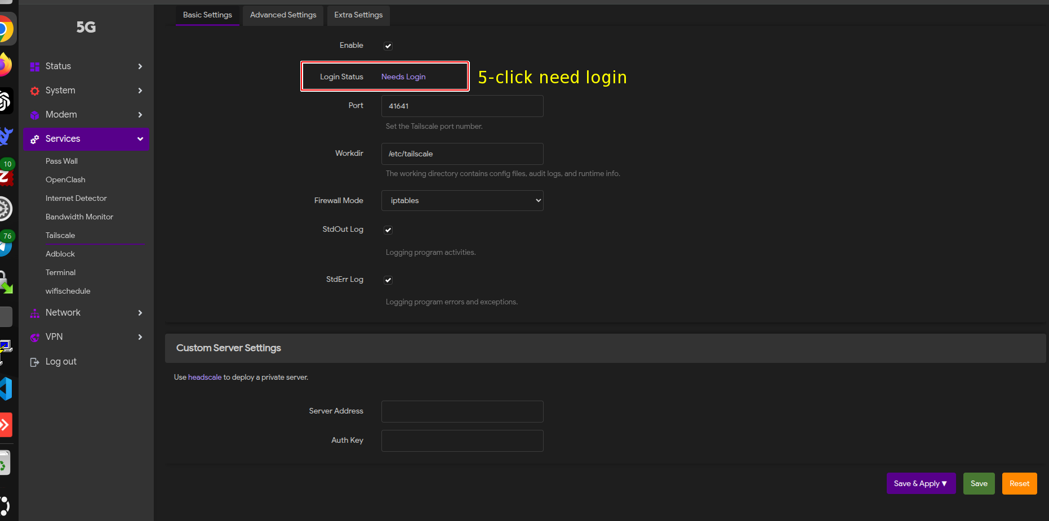Click the Network topology icon
This screenshot has height=521, width=1049.
(34, 313)
